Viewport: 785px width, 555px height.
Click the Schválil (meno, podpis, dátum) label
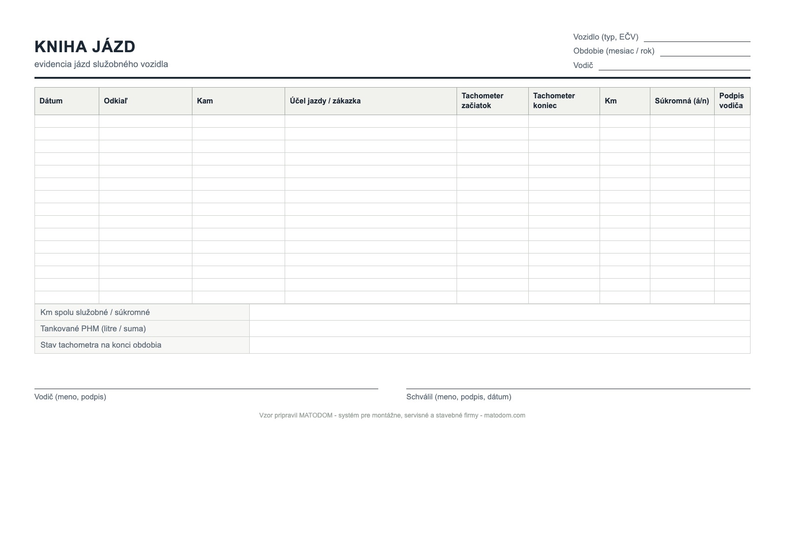pos(459,397)
